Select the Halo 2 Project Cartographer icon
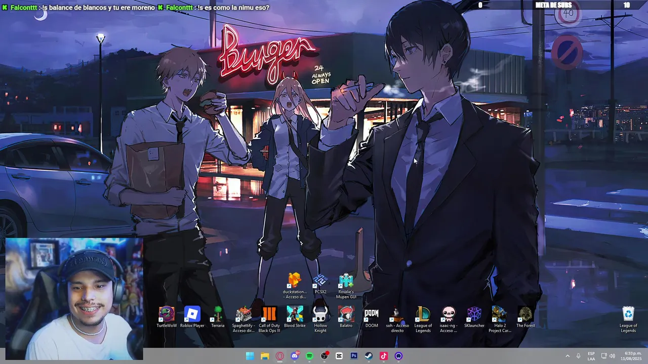The image size is (648, 364). (x=500, y=320)
